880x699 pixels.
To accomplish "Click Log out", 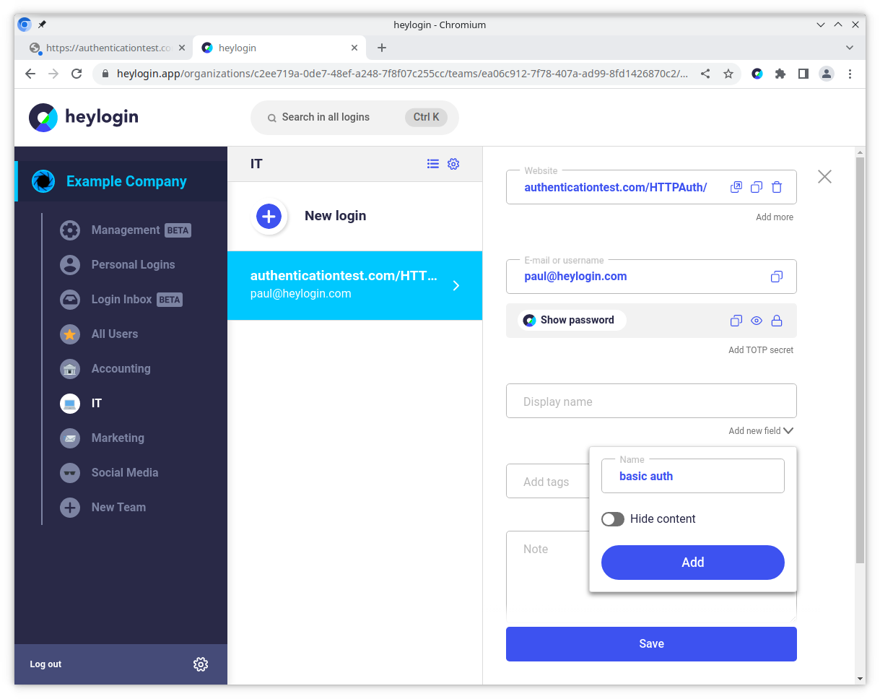I will [45, 664].
